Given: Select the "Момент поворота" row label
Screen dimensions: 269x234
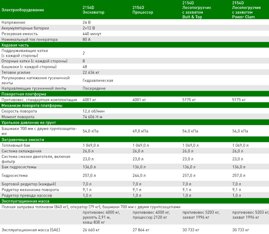Looking at the screenshot, I should click(18, 117).
